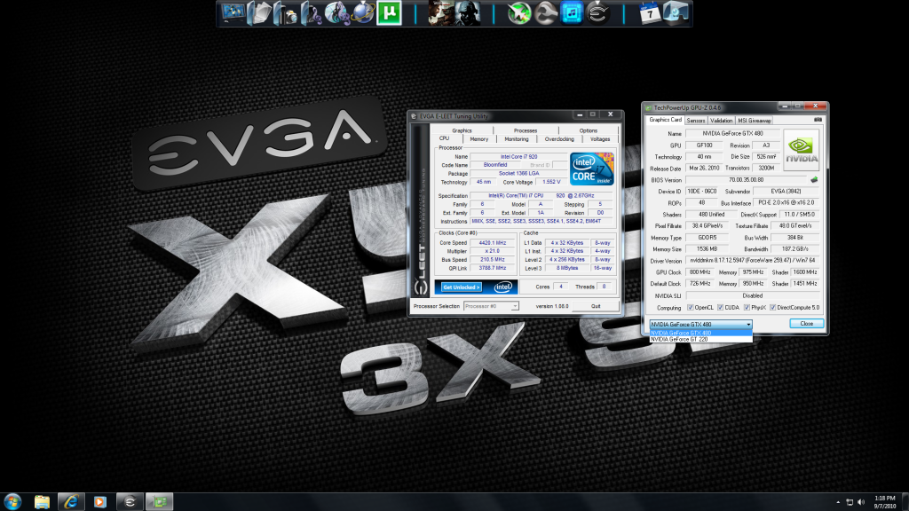Toggle the PhysX checkbox in GPU-Z
This screenshot has height=511, width=909.
tap(747, 308)
